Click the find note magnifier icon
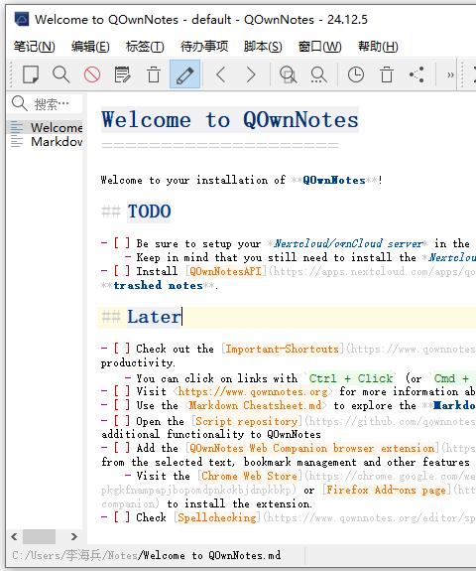Viewport: 476px width, 571px height. click(61, 74)
